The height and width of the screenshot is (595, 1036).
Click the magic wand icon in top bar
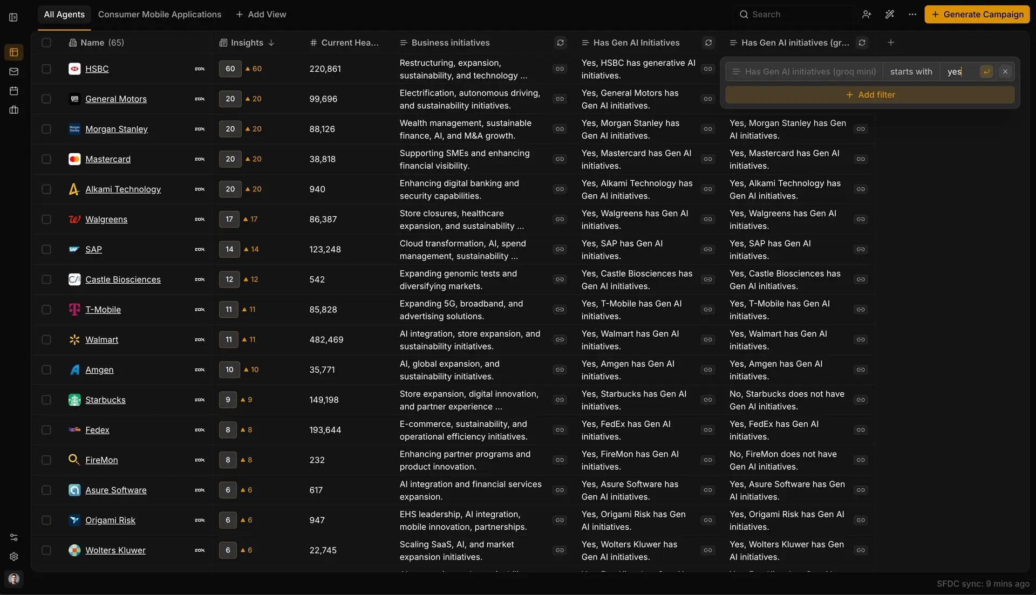pyautogui.click(x=890, y=15)
